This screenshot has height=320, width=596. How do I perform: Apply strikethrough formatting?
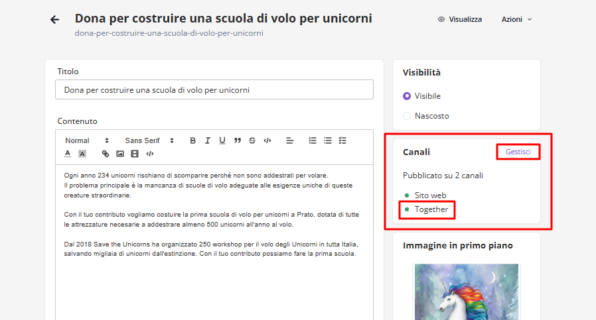(x=252, y=140)
